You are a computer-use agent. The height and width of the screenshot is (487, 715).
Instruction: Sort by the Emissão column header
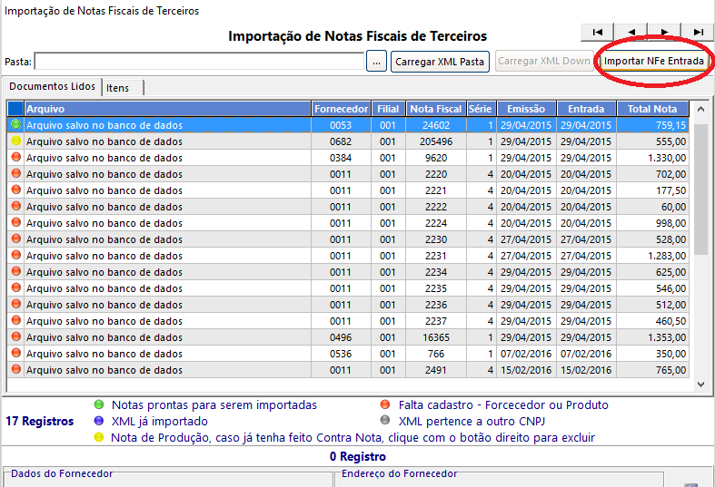pyautogui.click(x=526, y=109)
